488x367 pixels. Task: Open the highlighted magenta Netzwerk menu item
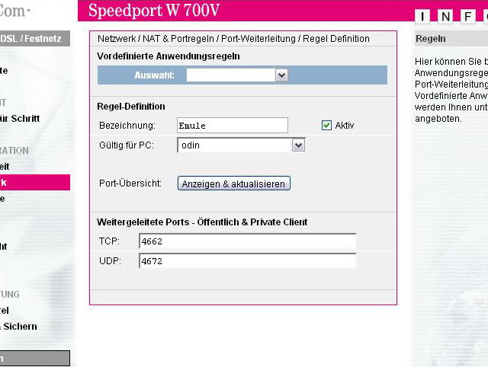(x=34, y=183)
